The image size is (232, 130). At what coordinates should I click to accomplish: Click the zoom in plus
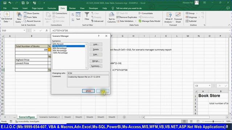pos(223,121)
